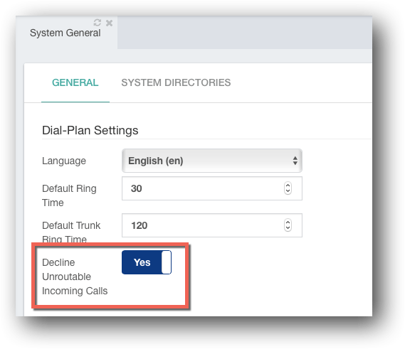Image resolution: width=405 pixels, height=349 pixels.
Task: Click the Default Trunk Ring Time label
Action: [x=71, y=232]
